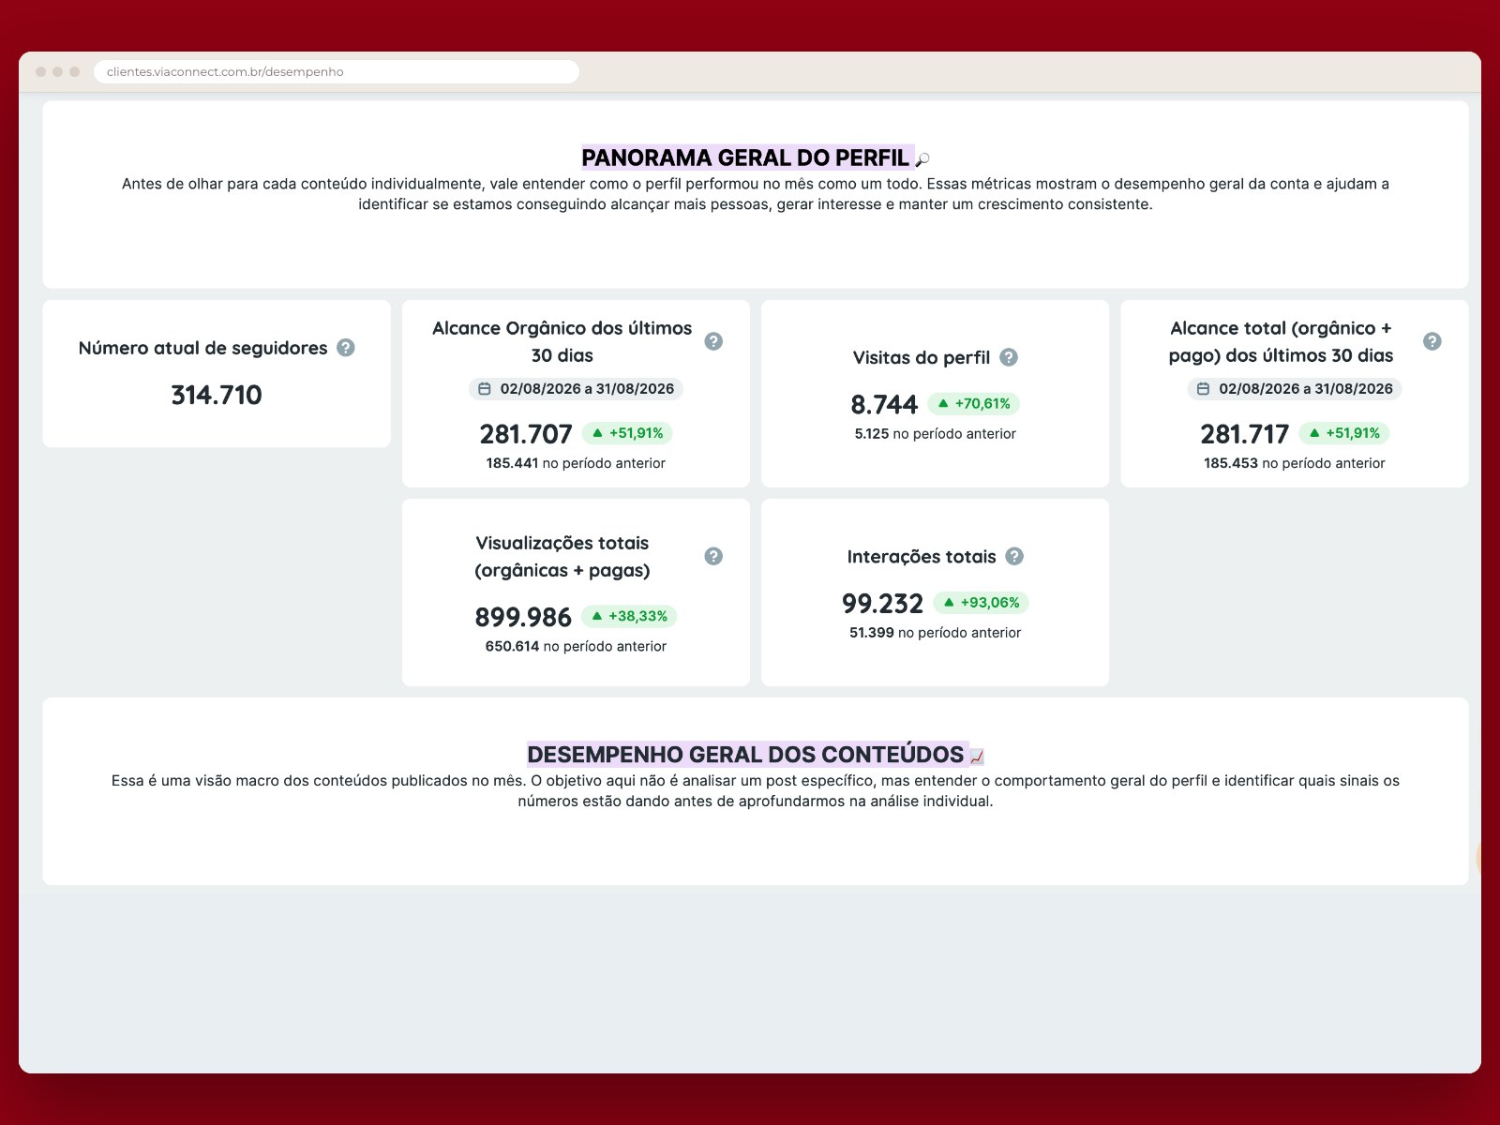Click the DESEMPENHO GERAL DOS CONTEÚDOS heading

pyautogui.click(x=746, y=755)
